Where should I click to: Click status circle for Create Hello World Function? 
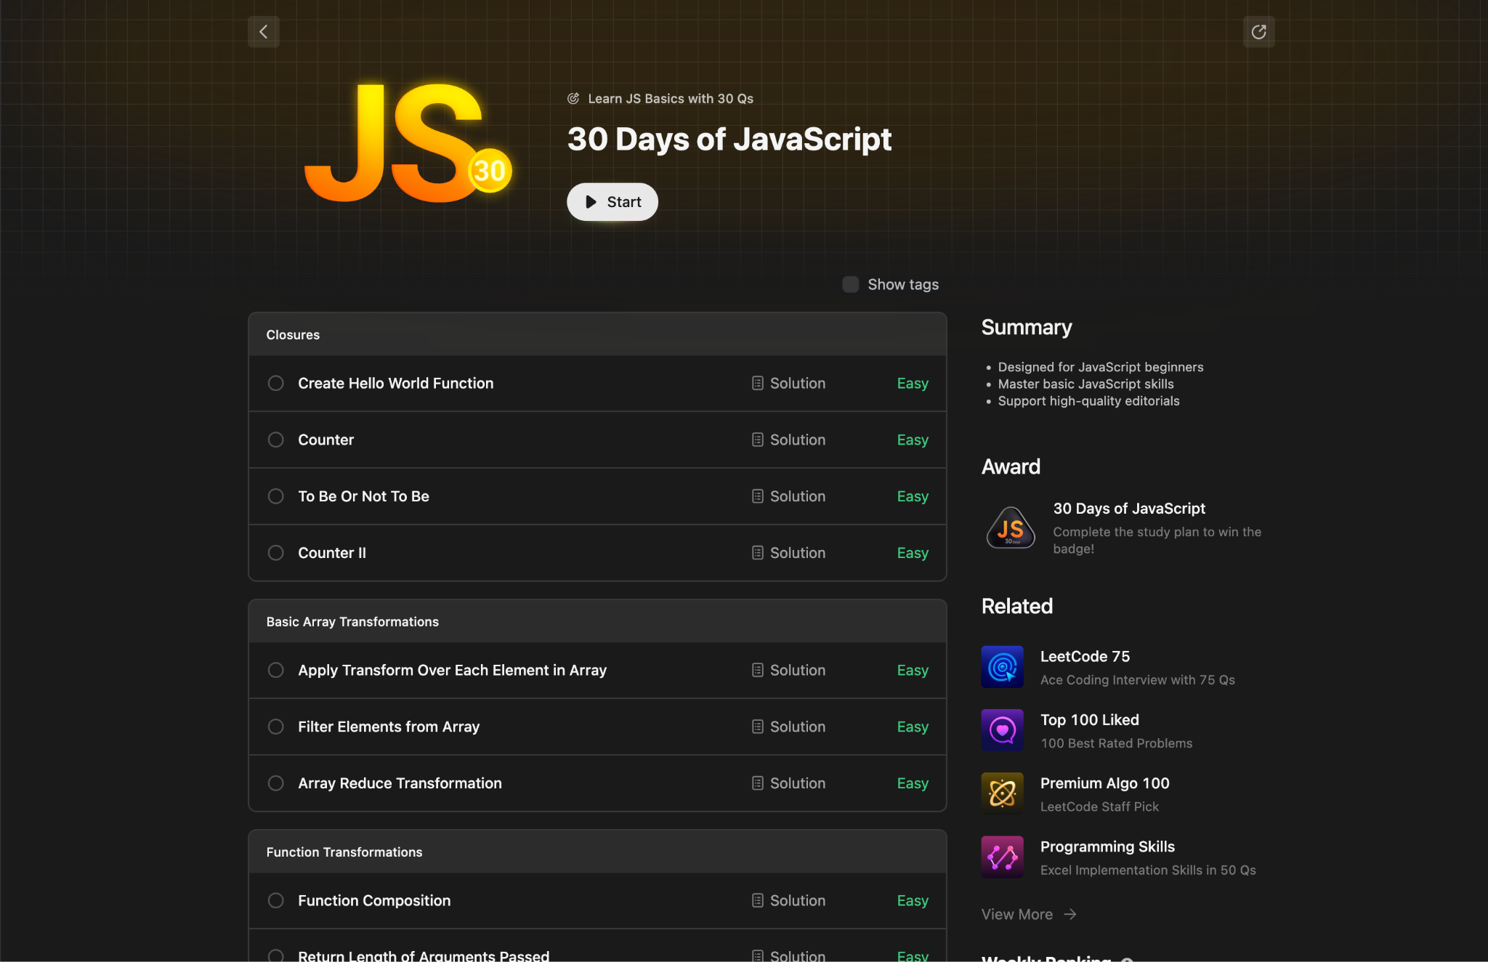point(275,383)
